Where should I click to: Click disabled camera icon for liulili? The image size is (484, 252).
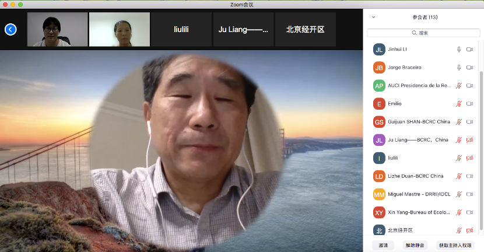click(469, 158)
